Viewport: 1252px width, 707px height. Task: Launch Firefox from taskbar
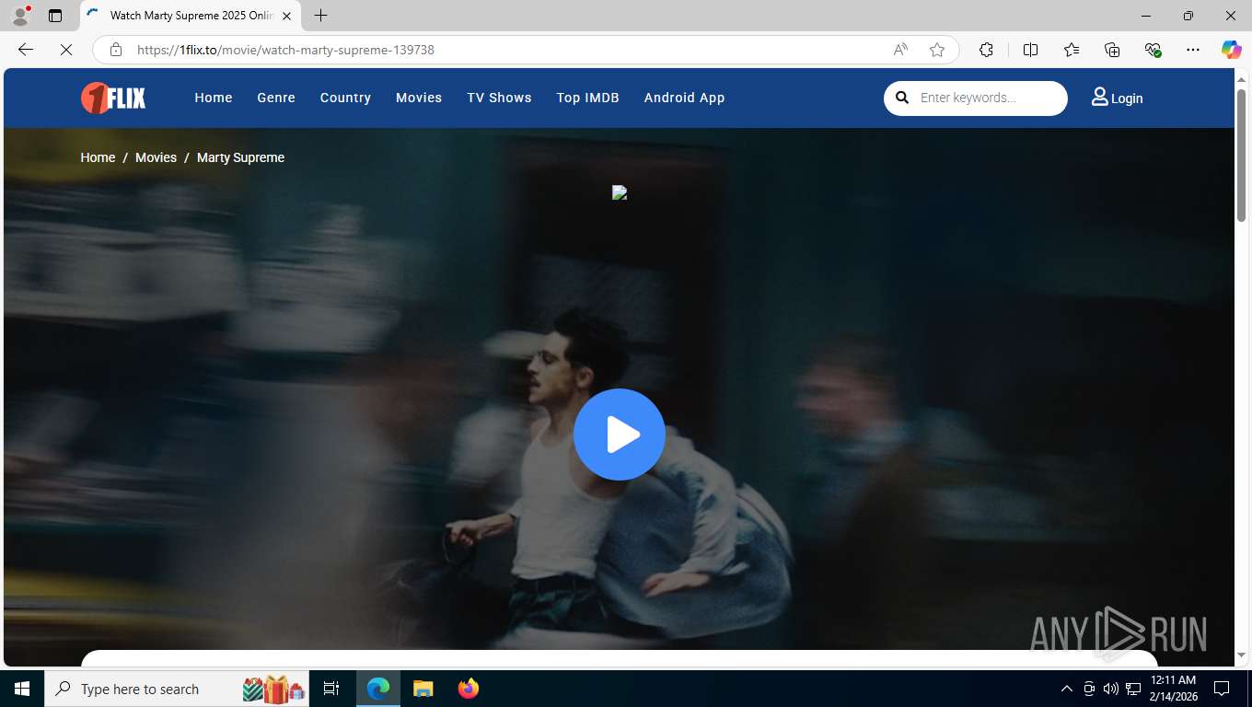click(468, 689)
